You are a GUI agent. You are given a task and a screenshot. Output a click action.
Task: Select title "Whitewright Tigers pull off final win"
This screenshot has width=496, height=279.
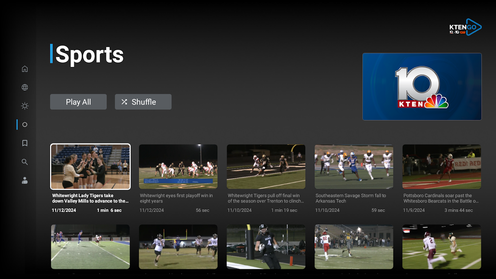tap(266, 198)
